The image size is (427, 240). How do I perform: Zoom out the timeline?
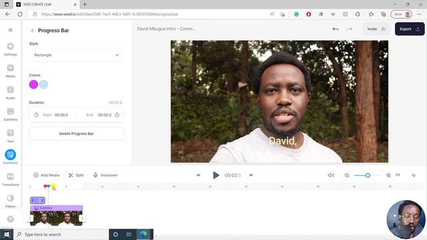347,175
